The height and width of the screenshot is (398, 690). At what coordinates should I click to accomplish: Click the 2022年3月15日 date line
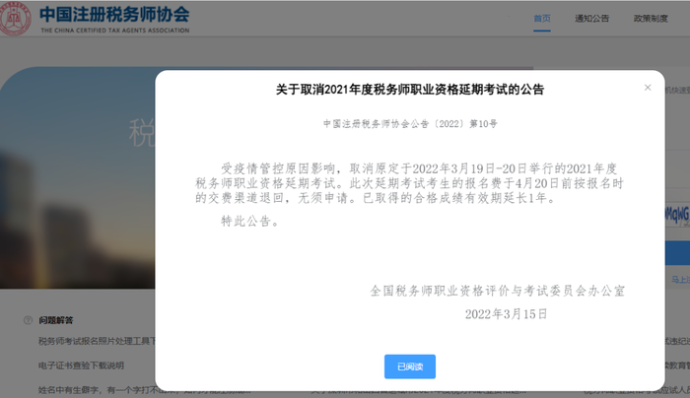pyautogui.click(x=505, y=313)
